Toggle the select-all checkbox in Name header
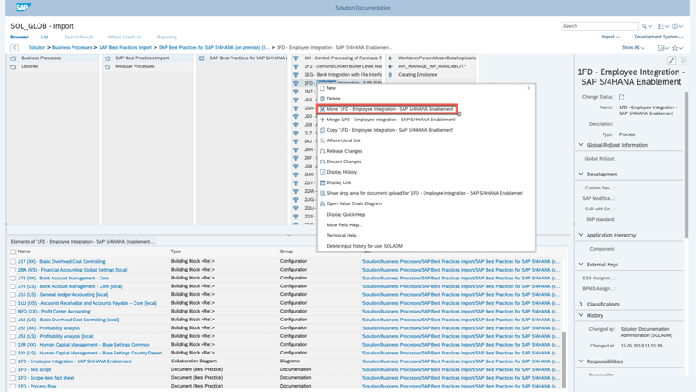 [x=13, y=251]
